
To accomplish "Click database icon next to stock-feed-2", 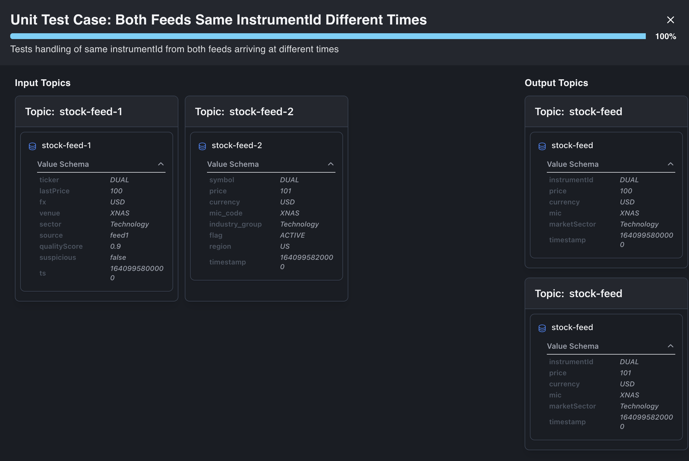I will (x=202, y=146).
